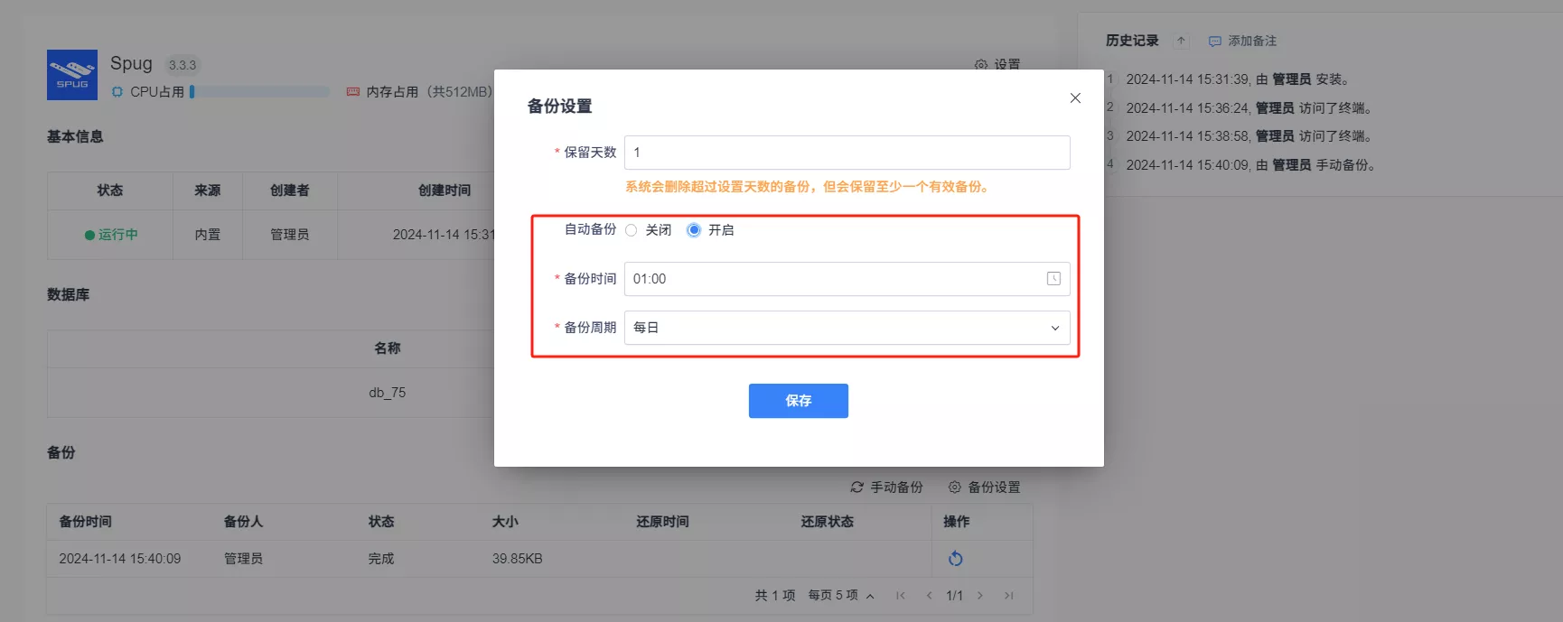Click the 添加备注 comment icon
Viewport: 1563px width, 622px height.
coord(1215,42)
